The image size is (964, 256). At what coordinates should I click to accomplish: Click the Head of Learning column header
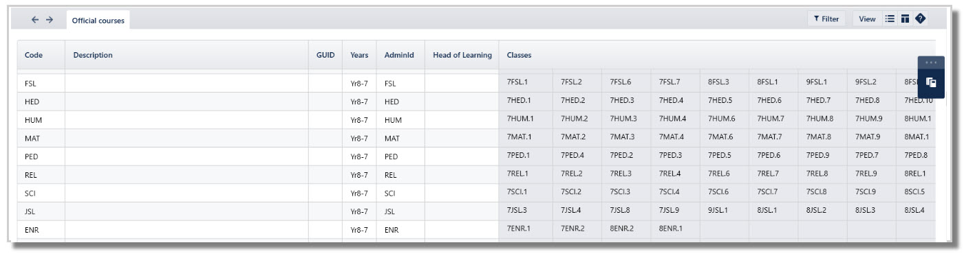tap(462, 55)
